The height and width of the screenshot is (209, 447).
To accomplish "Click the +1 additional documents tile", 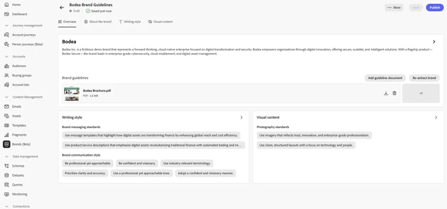I will coord(421,93).
